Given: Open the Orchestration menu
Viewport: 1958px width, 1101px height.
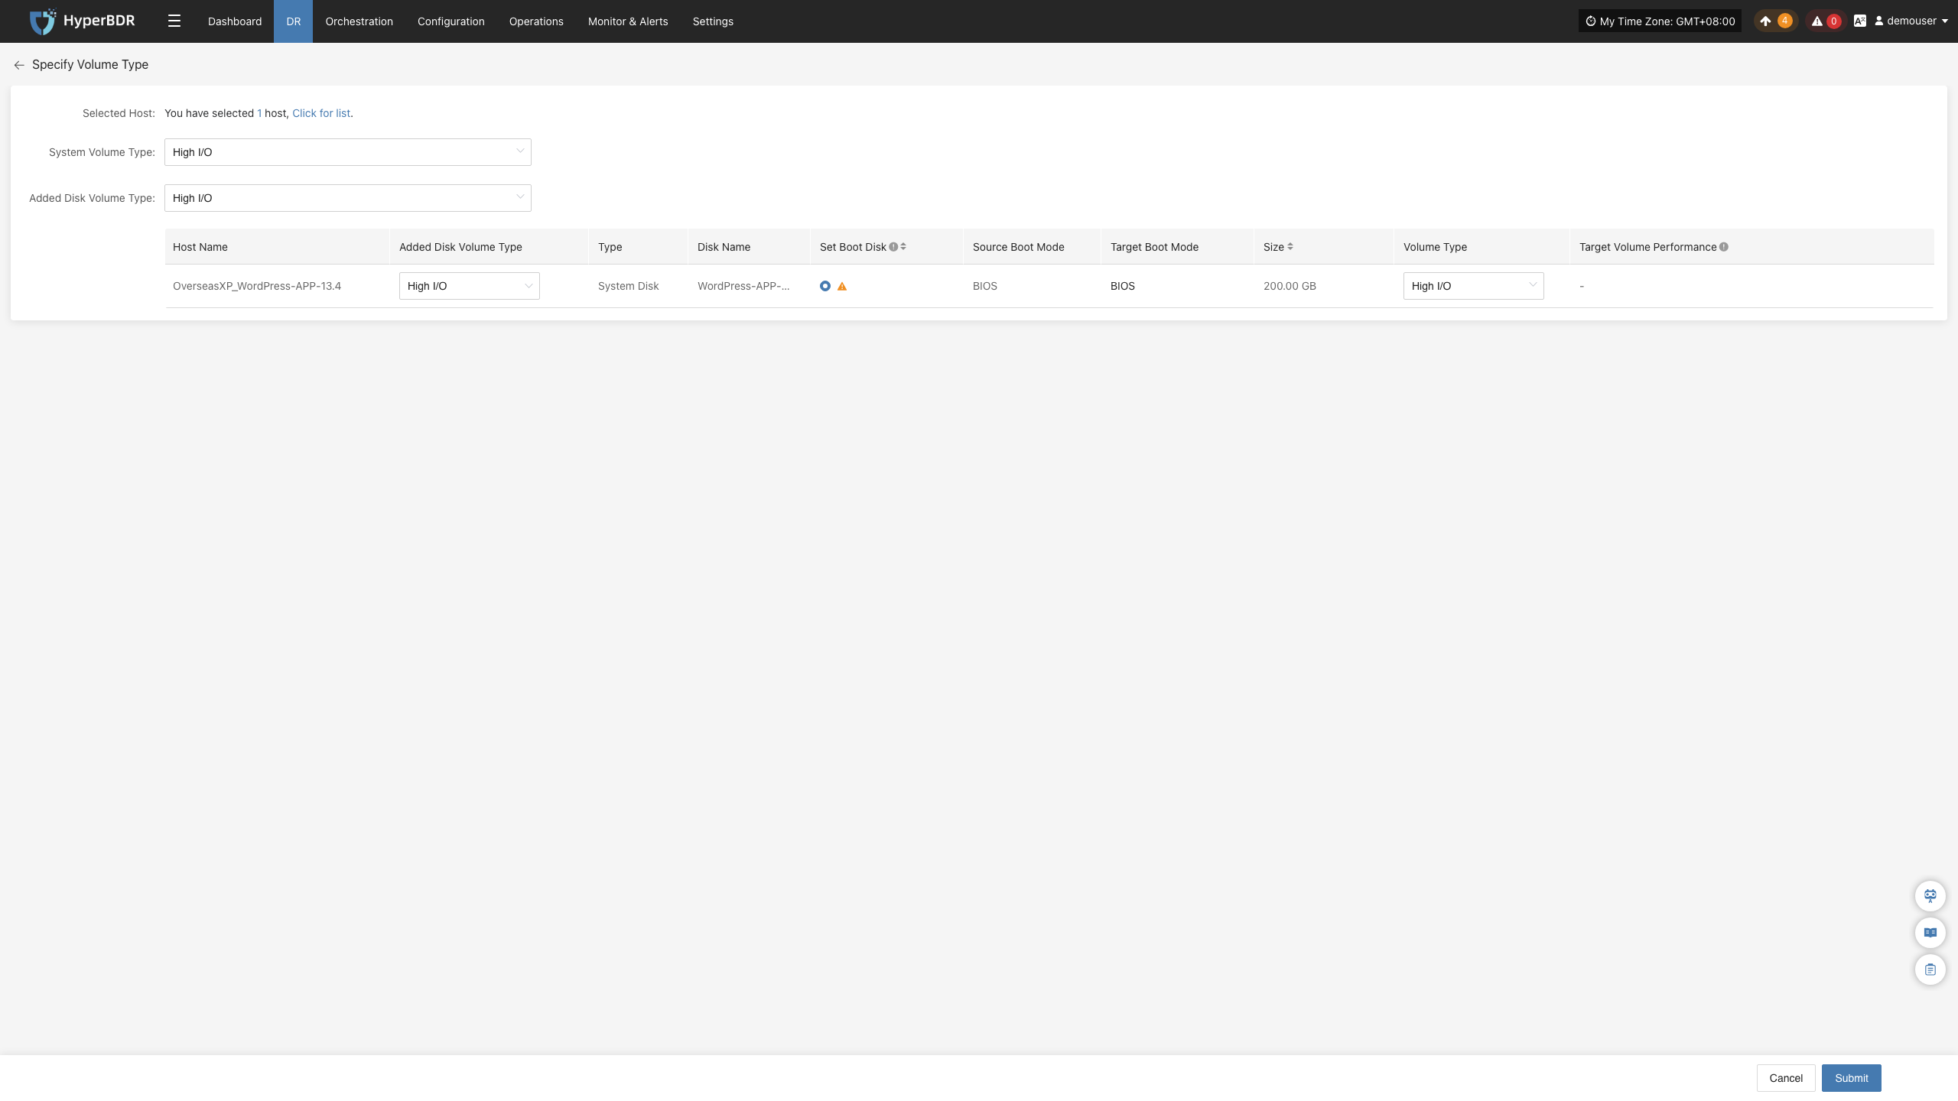Looking at the screenshot, I should pos(359,21).
